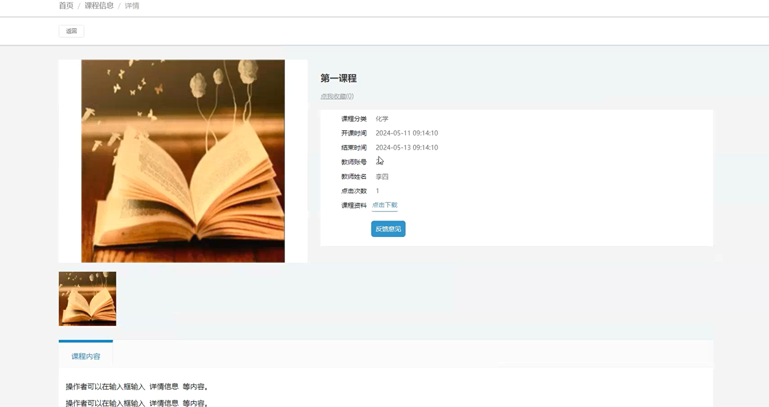The height and width of the screenshot is (407, 769).
Task: Click first 操作者可以在输入框输入 content line
Action: pyautogui.click(x=138, y=387)
